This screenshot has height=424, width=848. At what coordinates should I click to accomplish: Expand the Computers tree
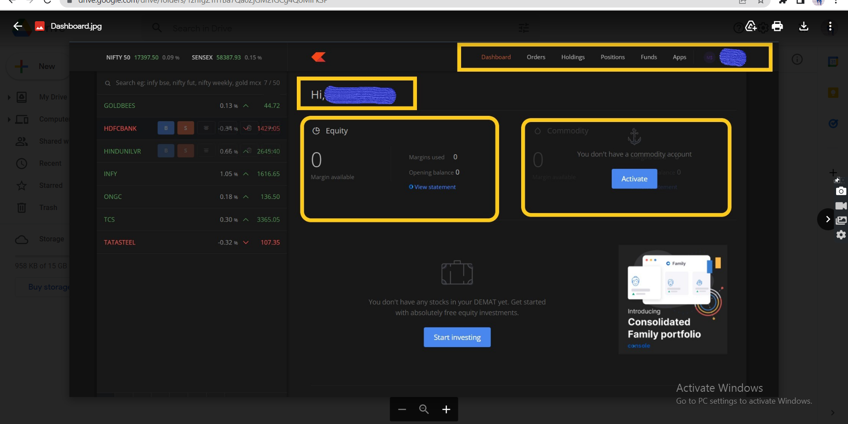coord(9,119)
